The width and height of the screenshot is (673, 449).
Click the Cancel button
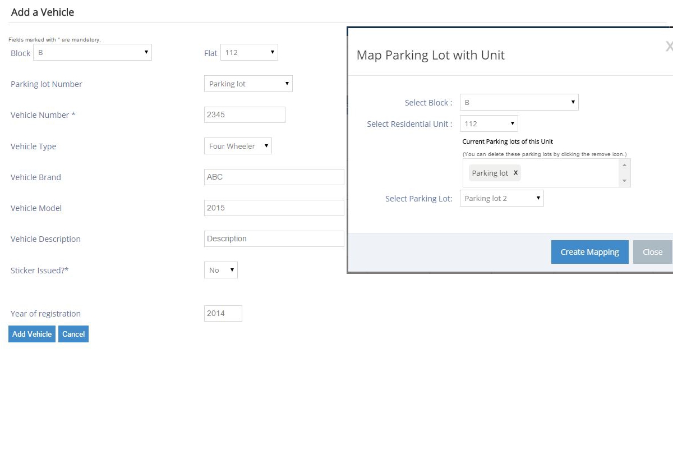tap(73, 334)
